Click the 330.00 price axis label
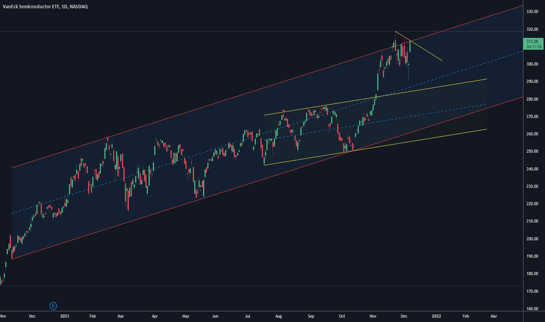 (x=532, y=12)
